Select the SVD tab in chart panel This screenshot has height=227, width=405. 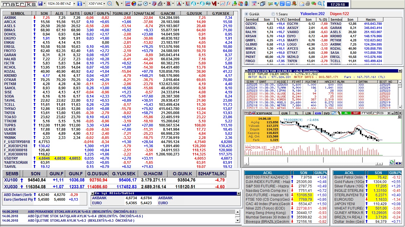[327, 113]
